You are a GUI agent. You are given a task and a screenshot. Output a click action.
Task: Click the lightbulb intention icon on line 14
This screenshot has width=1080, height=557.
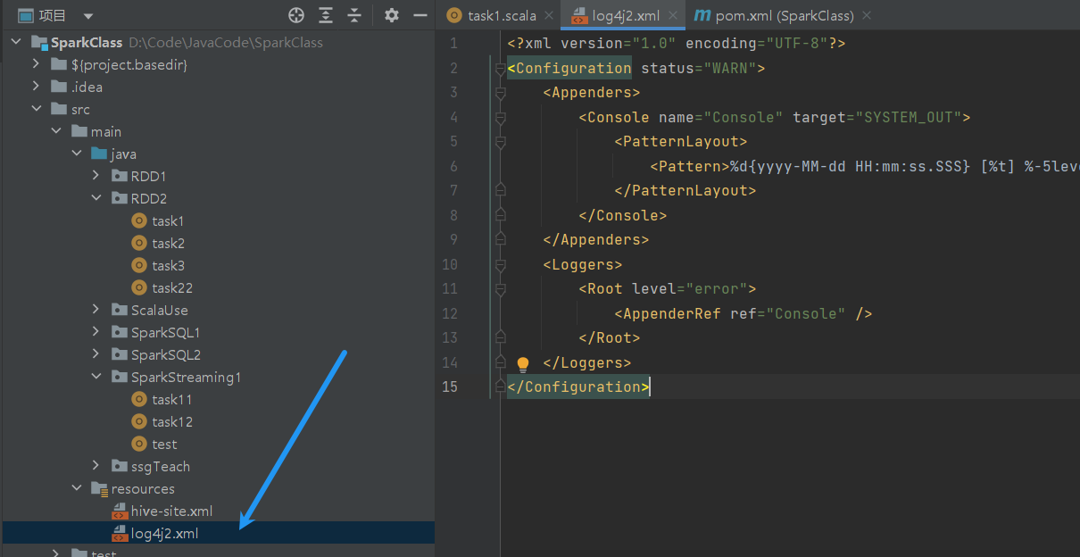click(x=523, y=363)
